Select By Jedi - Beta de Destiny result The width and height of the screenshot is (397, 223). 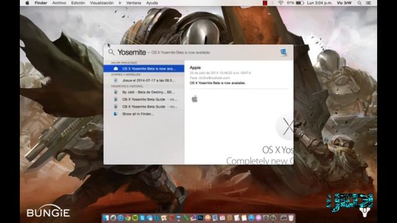(144, 92)
